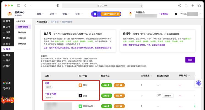Open the 切换企业 company switcher
Viewport: 205px width, 110px height.
(x=163, y=14)
